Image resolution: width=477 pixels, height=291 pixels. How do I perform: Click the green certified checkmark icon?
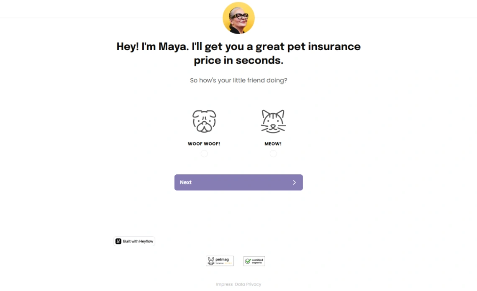248,261
